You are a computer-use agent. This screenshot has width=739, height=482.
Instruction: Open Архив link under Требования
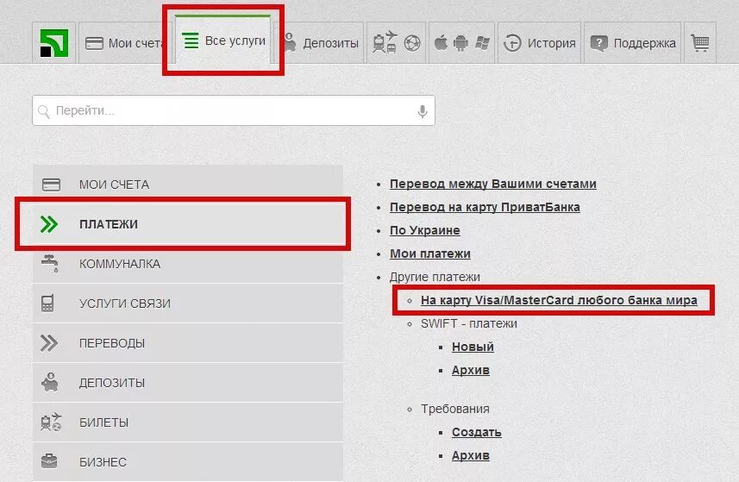(470, 455)
